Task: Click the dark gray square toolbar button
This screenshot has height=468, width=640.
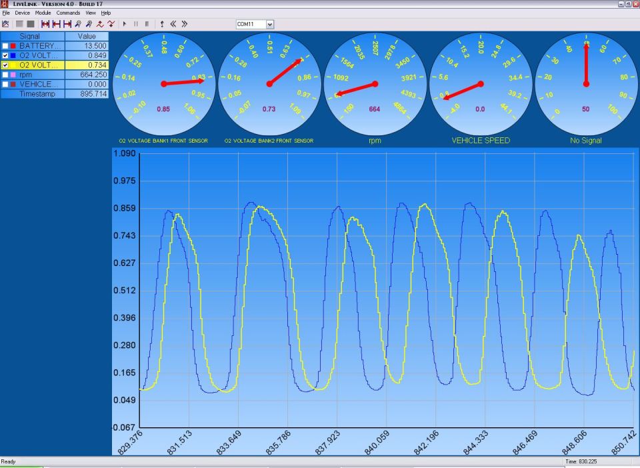Action: (31, 24)
